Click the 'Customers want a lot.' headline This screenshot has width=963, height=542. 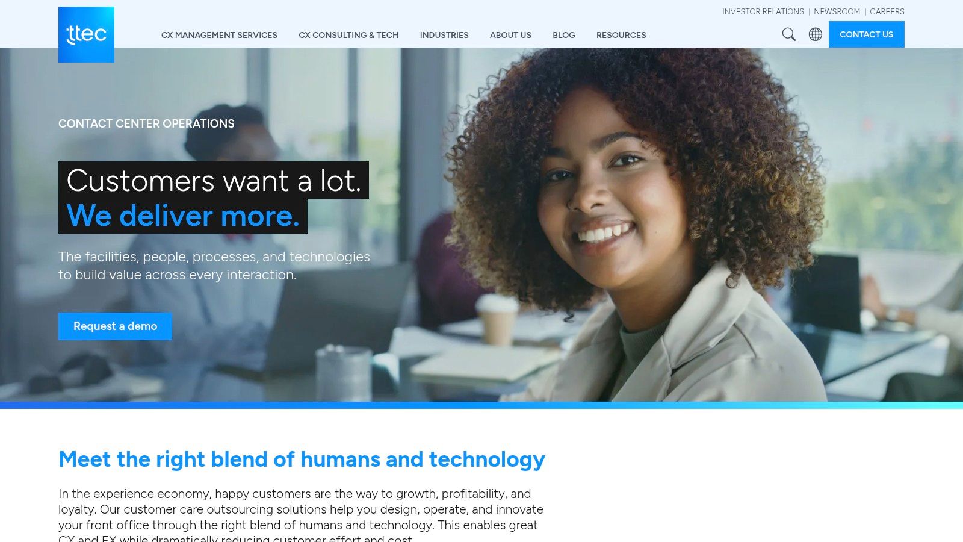click(214, 180)
